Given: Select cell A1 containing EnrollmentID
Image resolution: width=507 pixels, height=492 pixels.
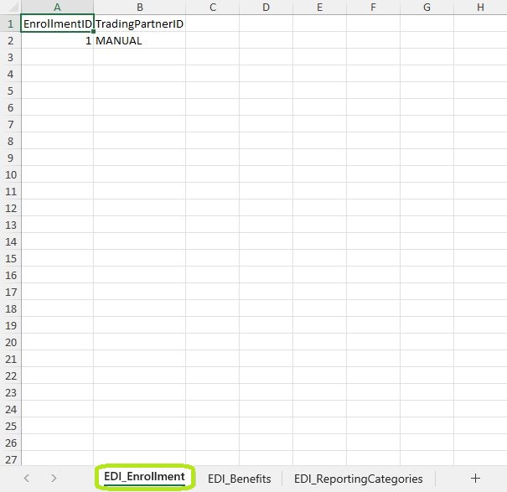Looking at the screenshot, I should [57, 23].
